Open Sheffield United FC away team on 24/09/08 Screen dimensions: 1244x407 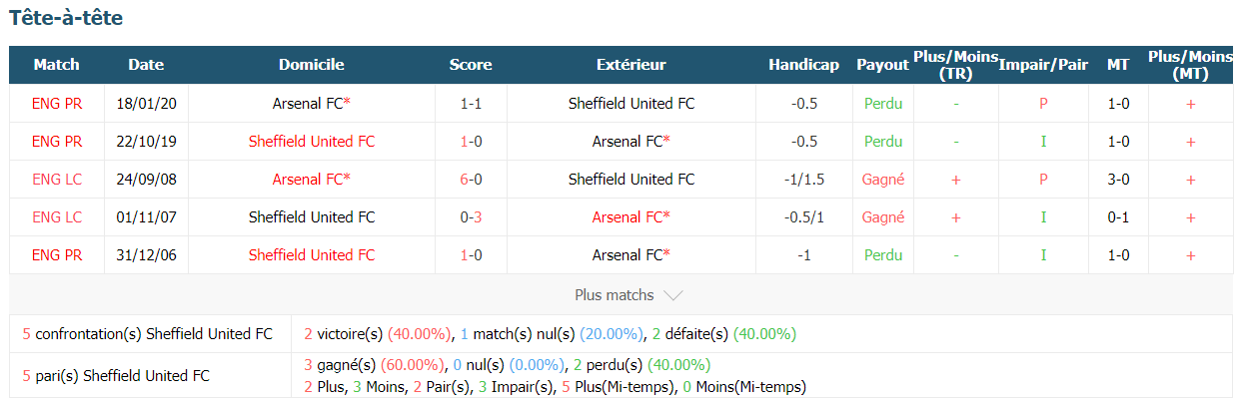tap(631, 179)
